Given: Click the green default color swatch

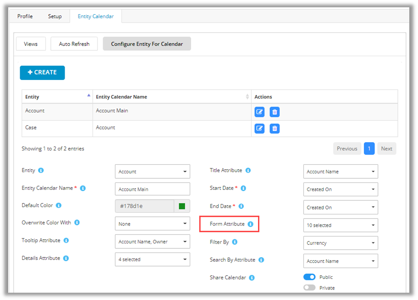Looking at the screenshot, I should [182, 206].
